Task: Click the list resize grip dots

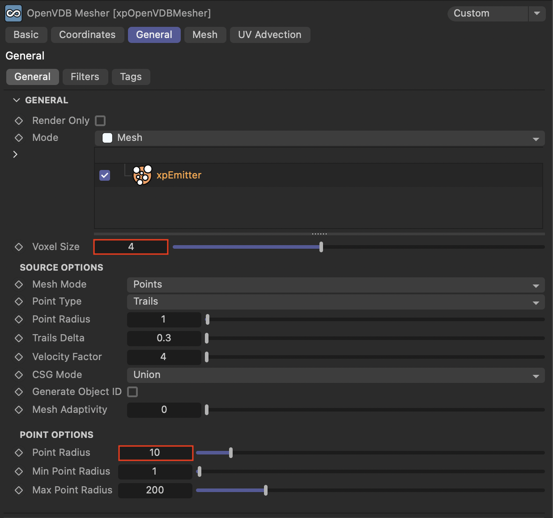Action: click(319, 234)
